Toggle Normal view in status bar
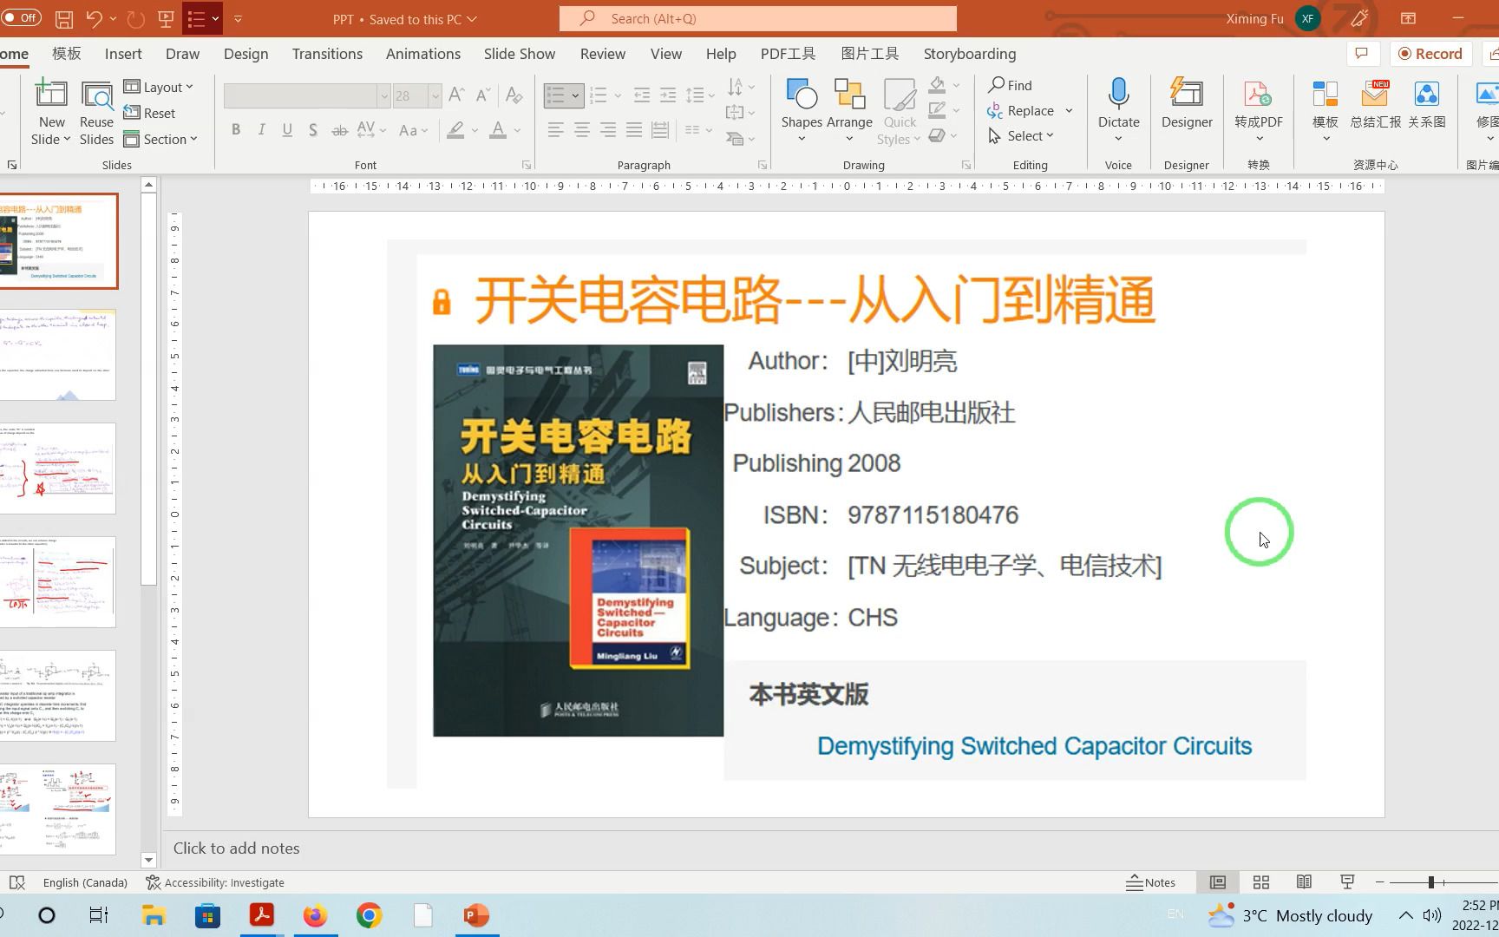 (x=1218, y=882)
